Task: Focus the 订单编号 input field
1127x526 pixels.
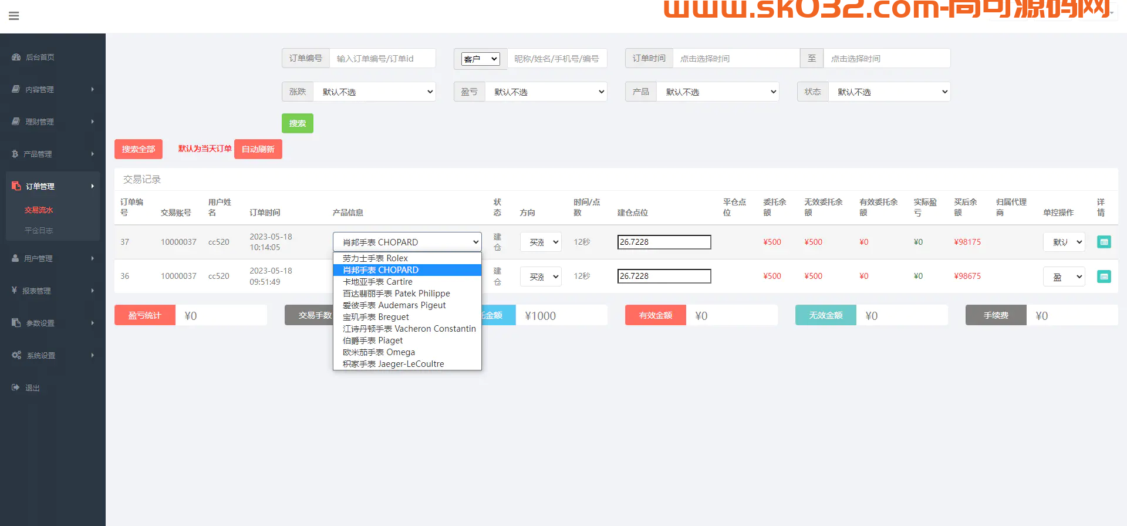Action: (x=383, y=59)
